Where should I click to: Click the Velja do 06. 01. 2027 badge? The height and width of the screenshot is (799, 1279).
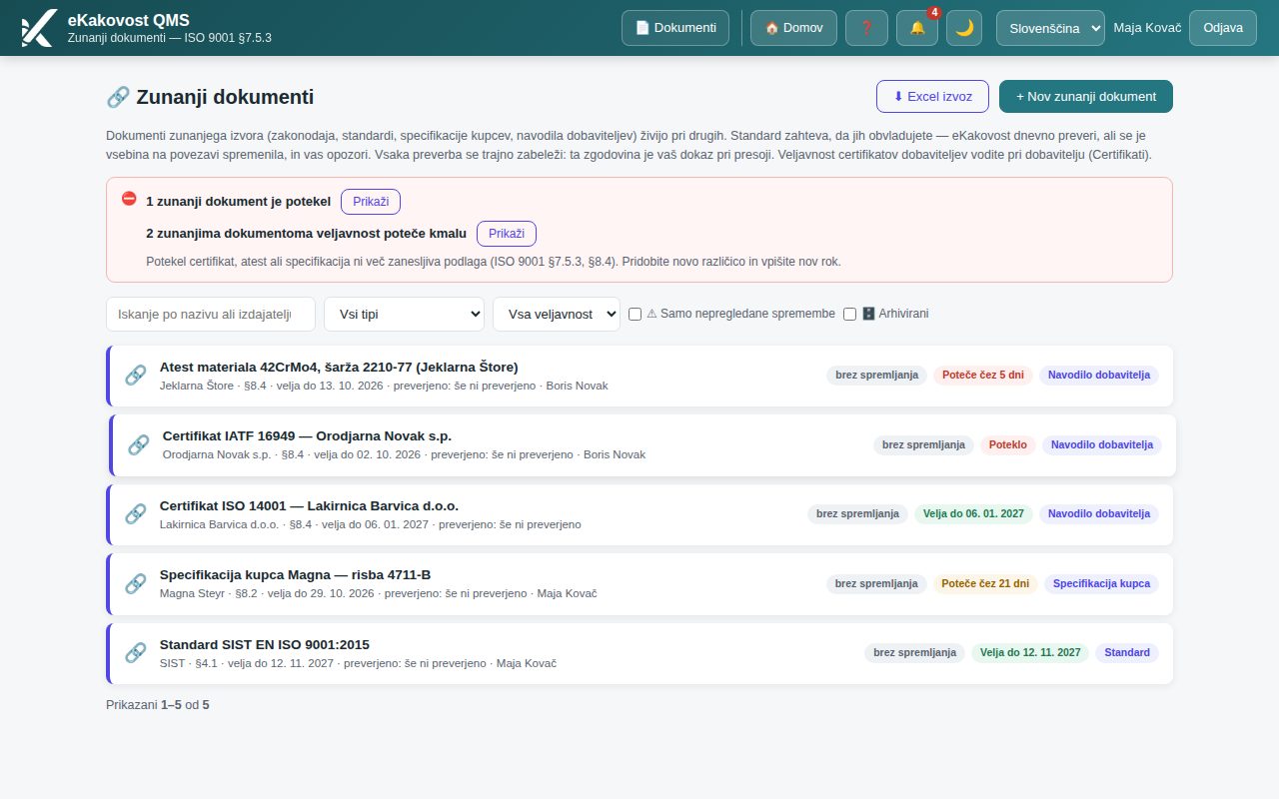coord(973,514)
